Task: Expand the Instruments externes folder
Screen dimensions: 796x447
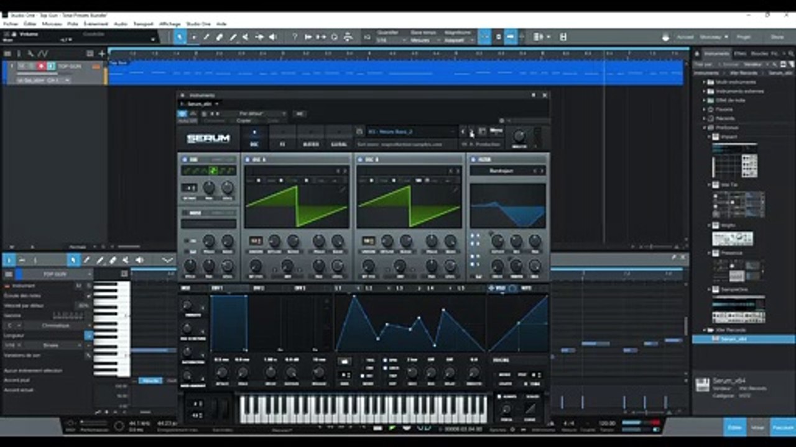Action: 705,91
